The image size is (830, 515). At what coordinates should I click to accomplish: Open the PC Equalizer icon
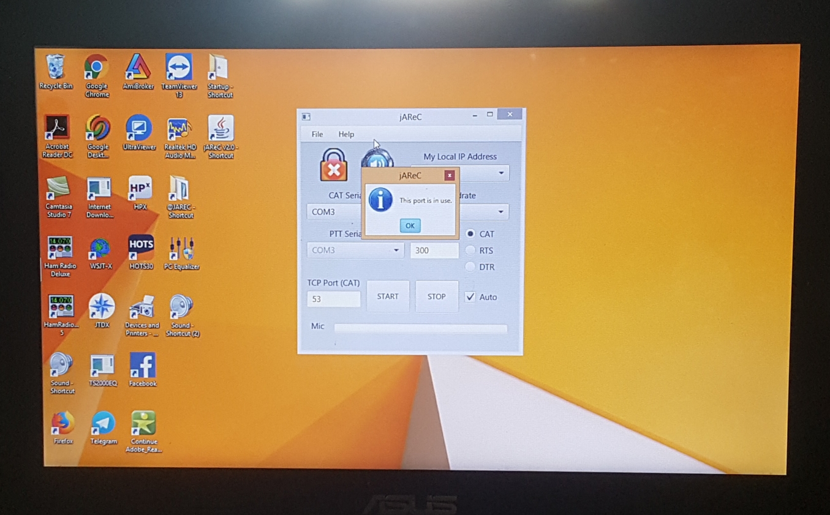182,250
